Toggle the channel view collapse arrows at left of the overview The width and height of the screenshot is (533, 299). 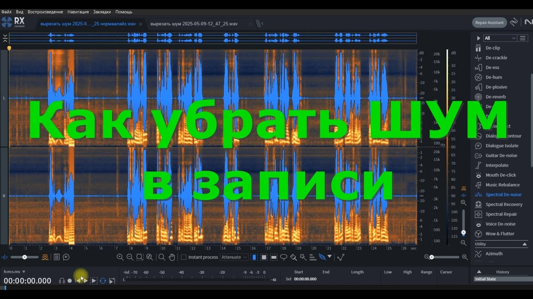click(x=5, y=39)
